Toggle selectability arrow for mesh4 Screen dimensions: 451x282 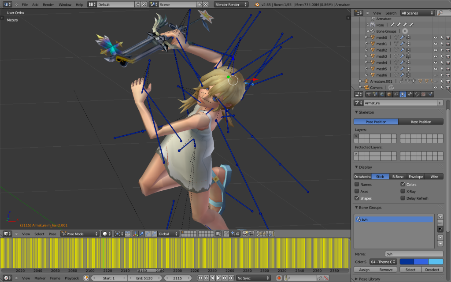[x=442, y=63]
